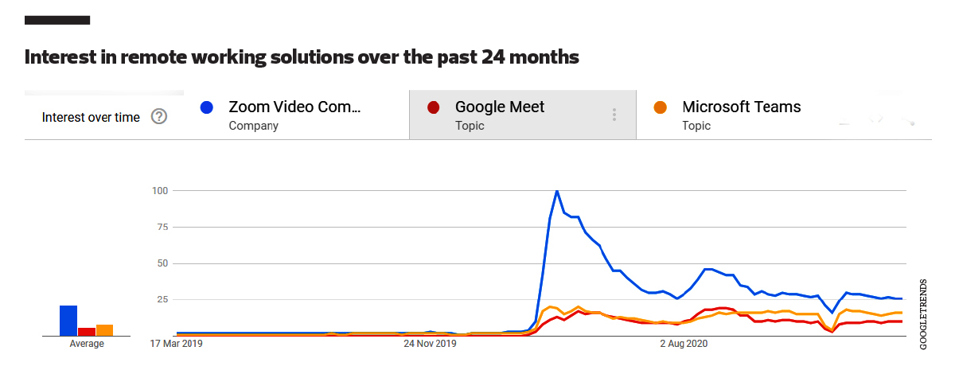Select the Zoom Video Com... search term
Viewport: 955px width, 370px height.
[x=294, y=107]
